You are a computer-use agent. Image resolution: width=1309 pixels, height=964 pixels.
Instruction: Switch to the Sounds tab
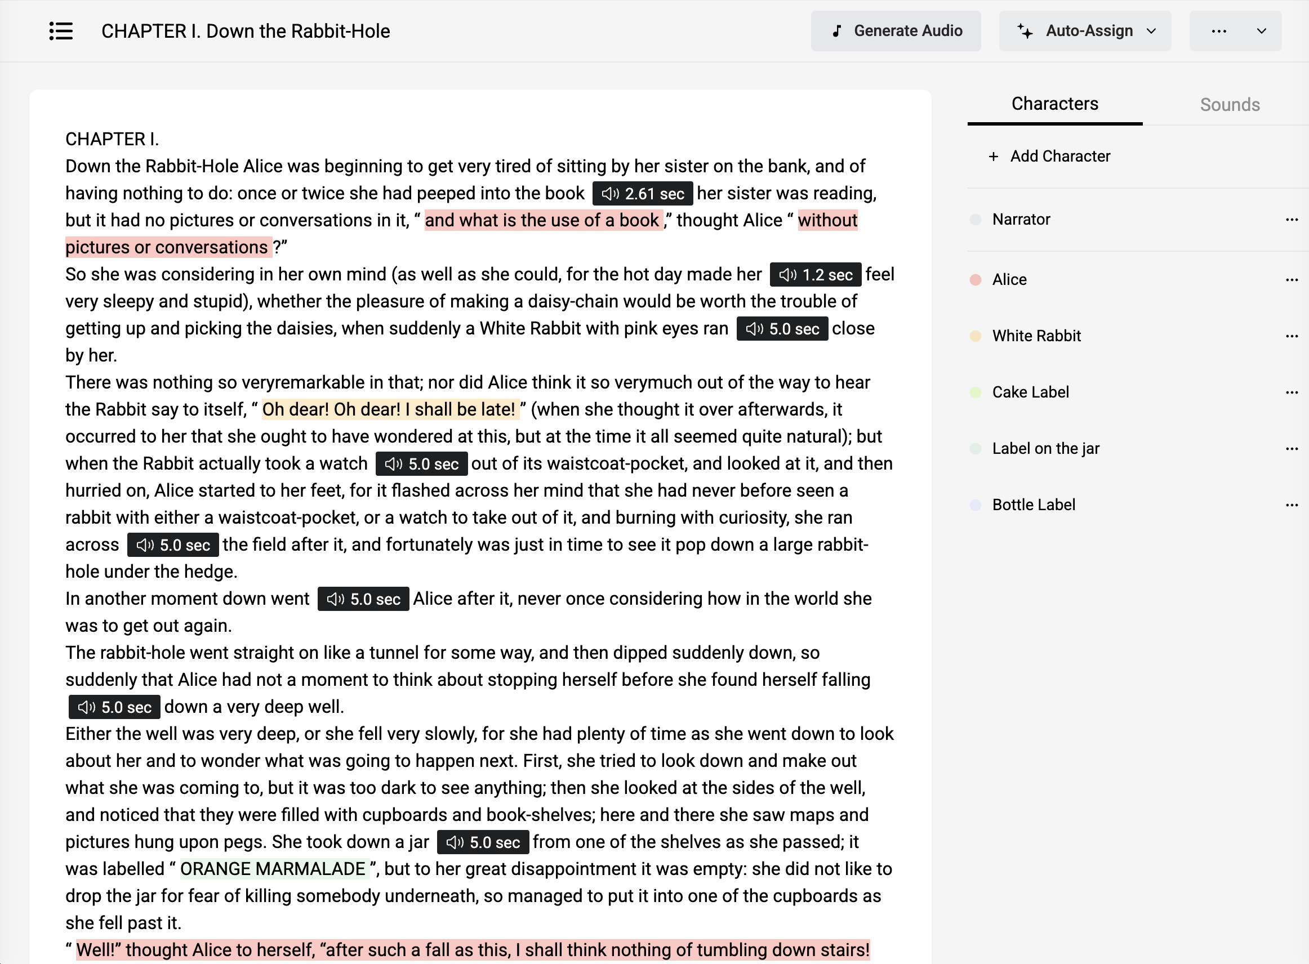1230,104
